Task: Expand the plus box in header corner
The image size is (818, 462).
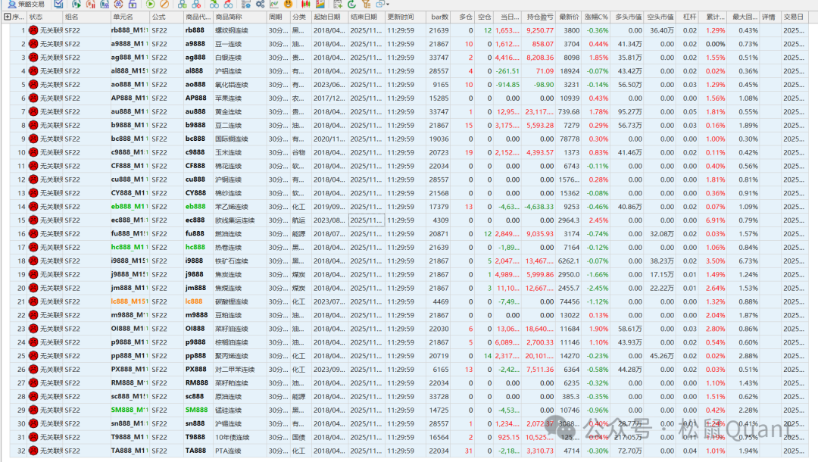Action: (7, 17)
